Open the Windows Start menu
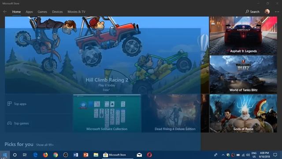Image resolution: width=282 pixels, height=159 pixels. 5,155
